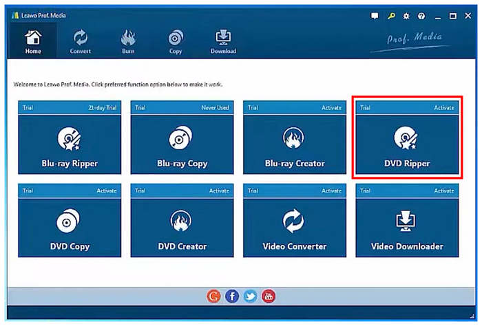Viewport: 482px width, 326px height.
Task: Open the DVD Copy disc icon
Action: (68, 221)
